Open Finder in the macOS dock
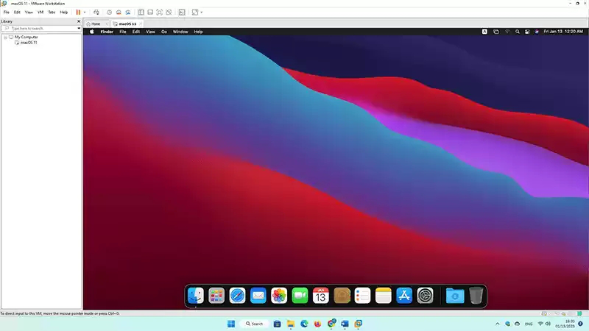 (x=196, y=296)
